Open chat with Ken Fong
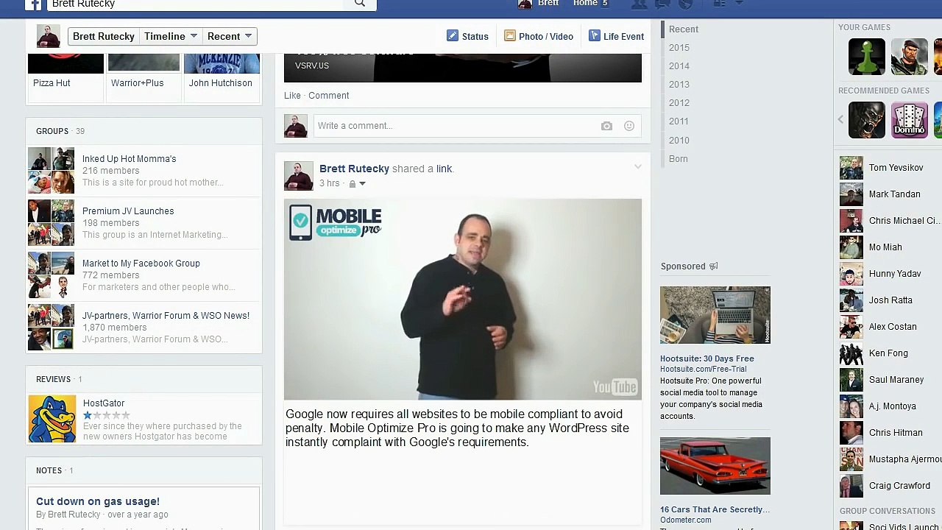The width and height of the screenshot is (942, 530). click(888, 353)
